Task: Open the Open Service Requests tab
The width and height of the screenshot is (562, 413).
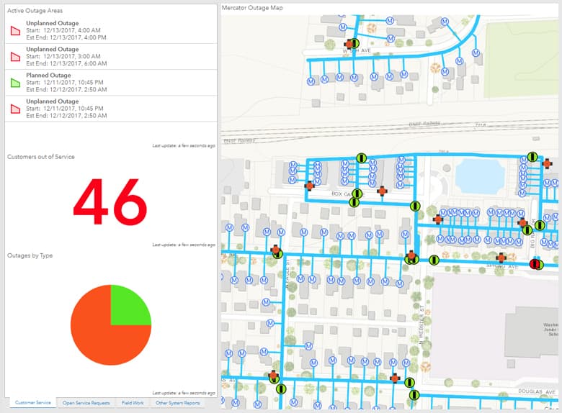Action: 86,403
